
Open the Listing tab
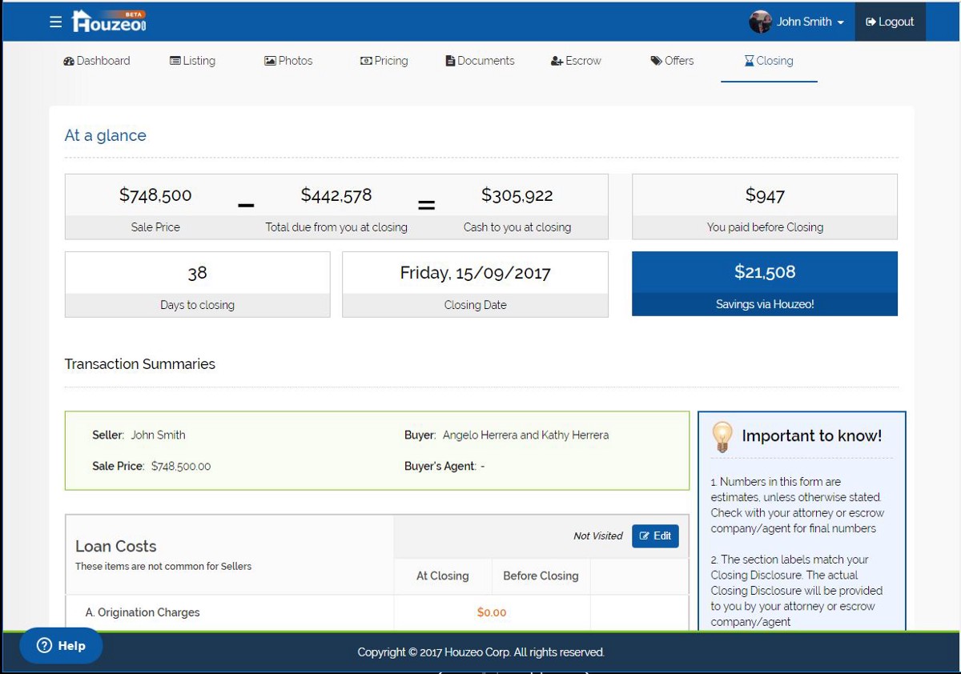192,61
